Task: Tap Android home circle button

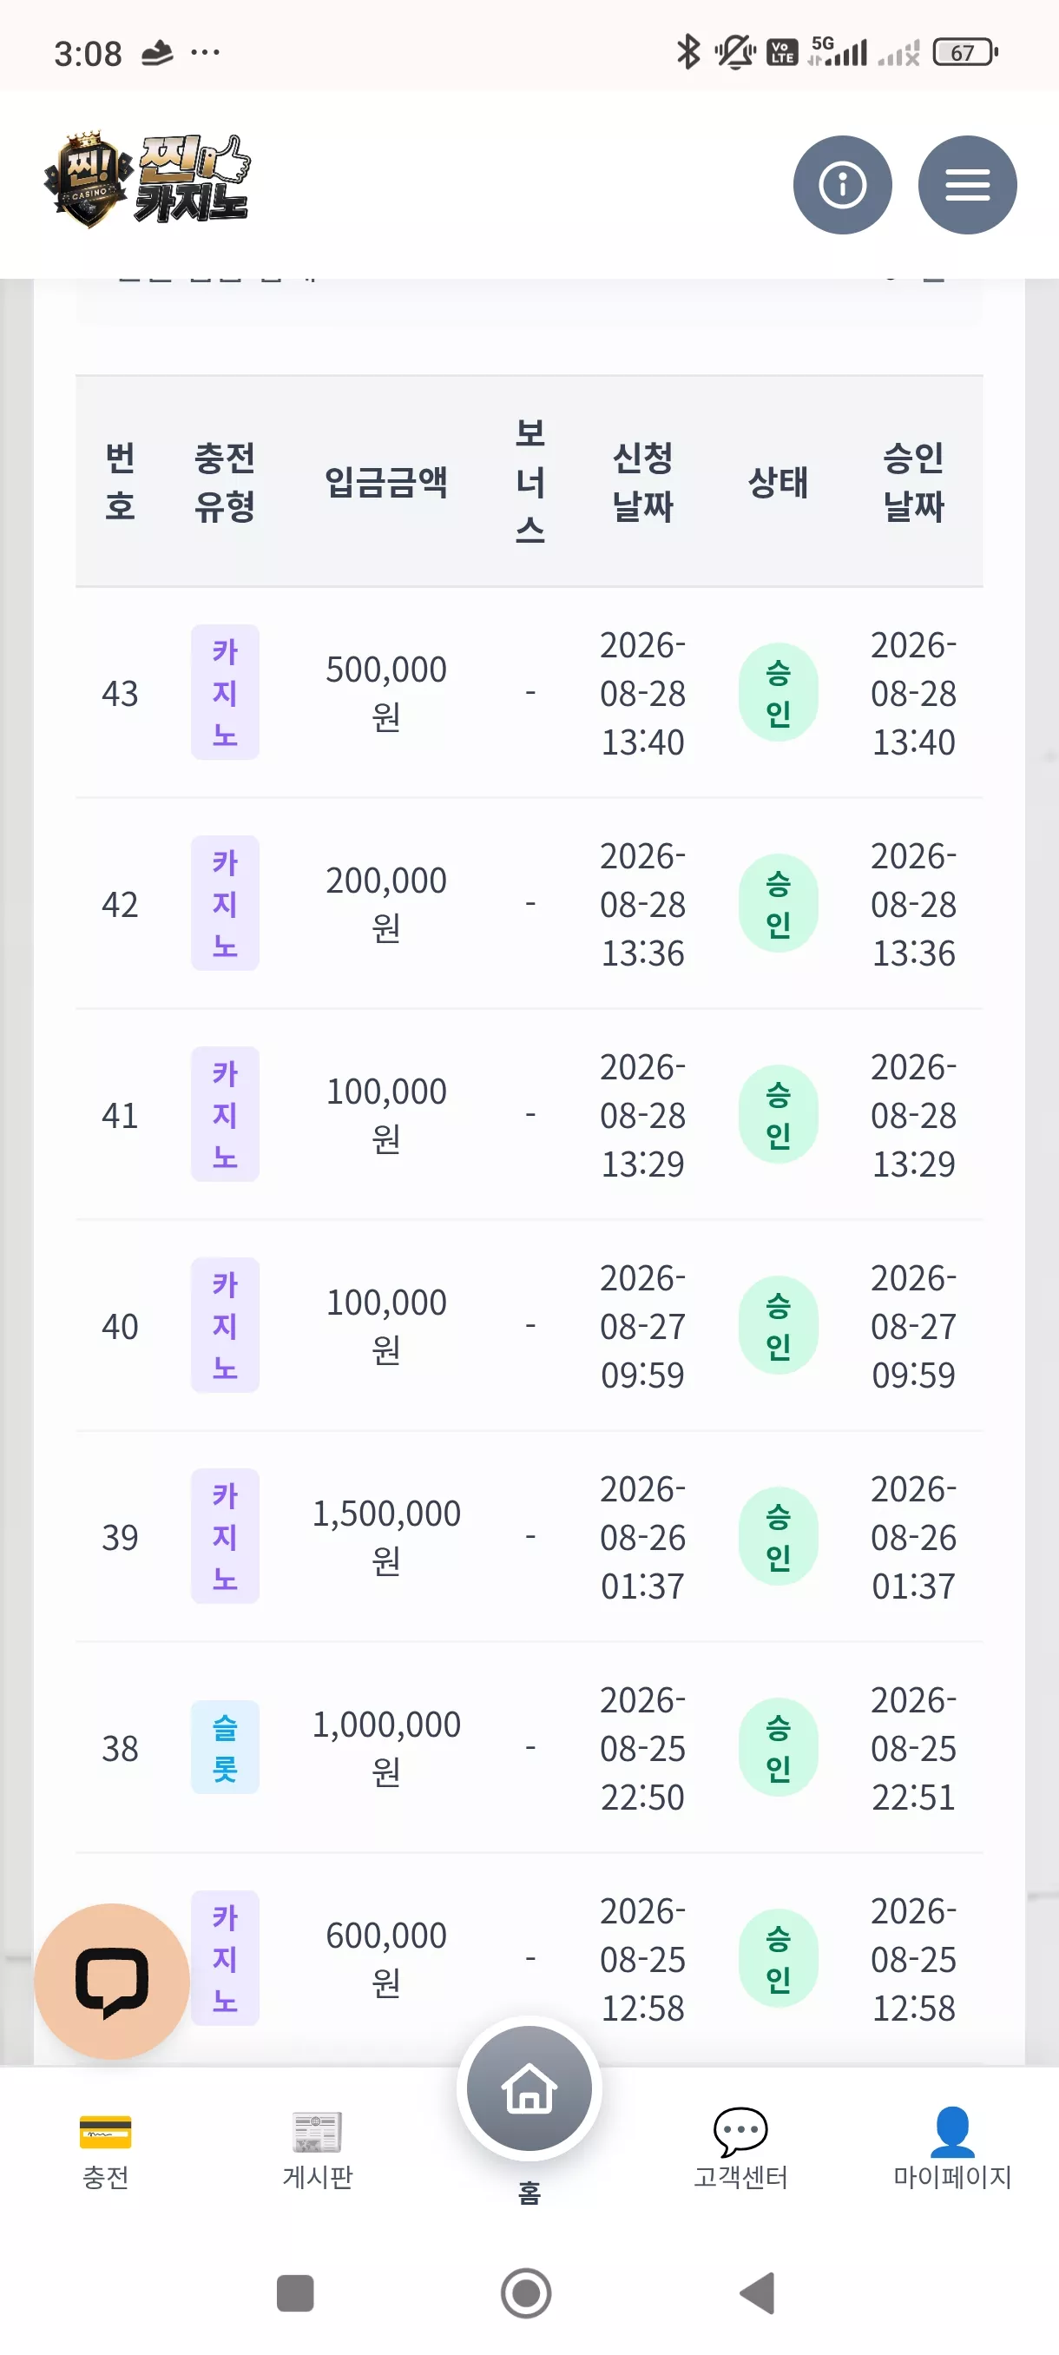Action: [x=526, y=2292]
